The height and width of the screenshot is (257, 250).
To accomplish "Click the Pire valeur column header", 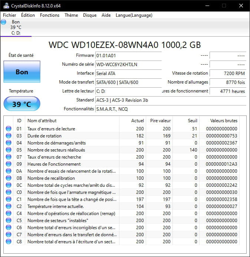I will point(159,121).
